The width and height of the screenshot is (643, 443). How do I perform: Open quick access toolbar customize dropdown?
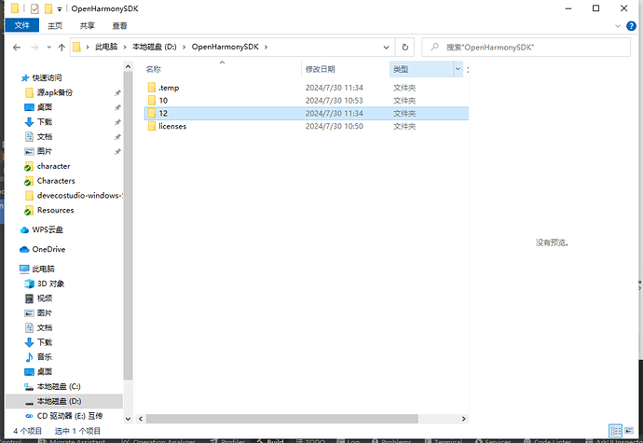click(x=60, y=9)
